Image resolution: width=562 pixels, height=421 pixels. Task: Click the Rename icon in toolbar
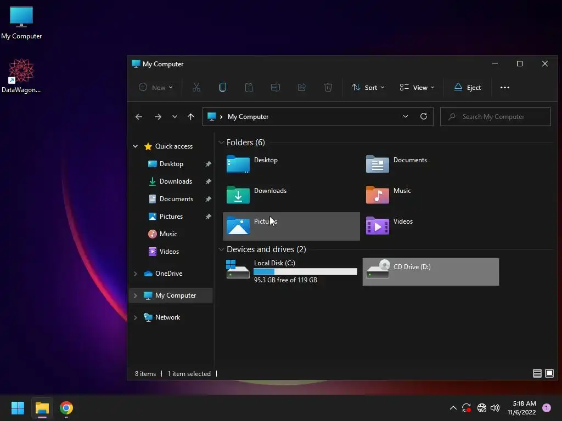(276, 87)
